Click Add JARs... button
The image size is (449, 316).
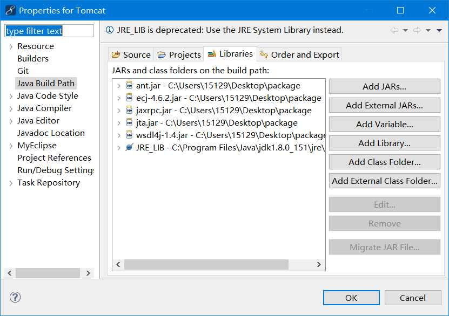click(x=385, y=86)
